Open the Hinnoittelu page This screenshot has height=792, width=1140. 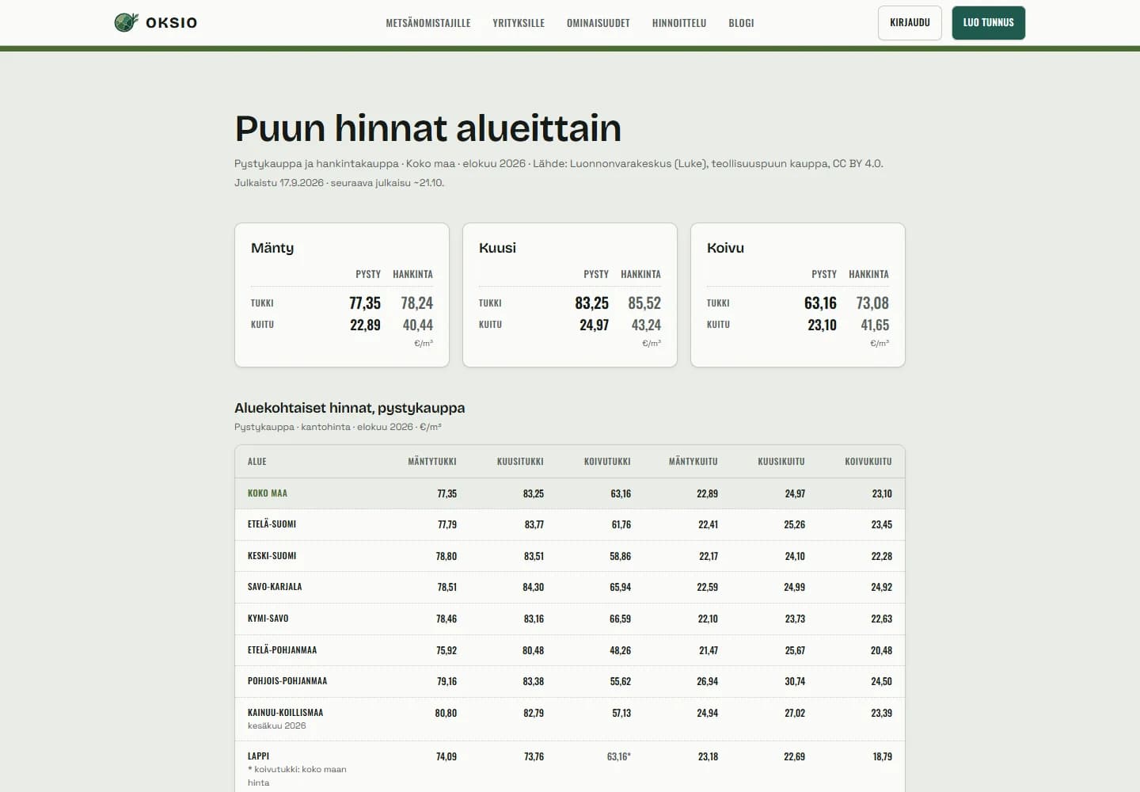tap(679, 23)
